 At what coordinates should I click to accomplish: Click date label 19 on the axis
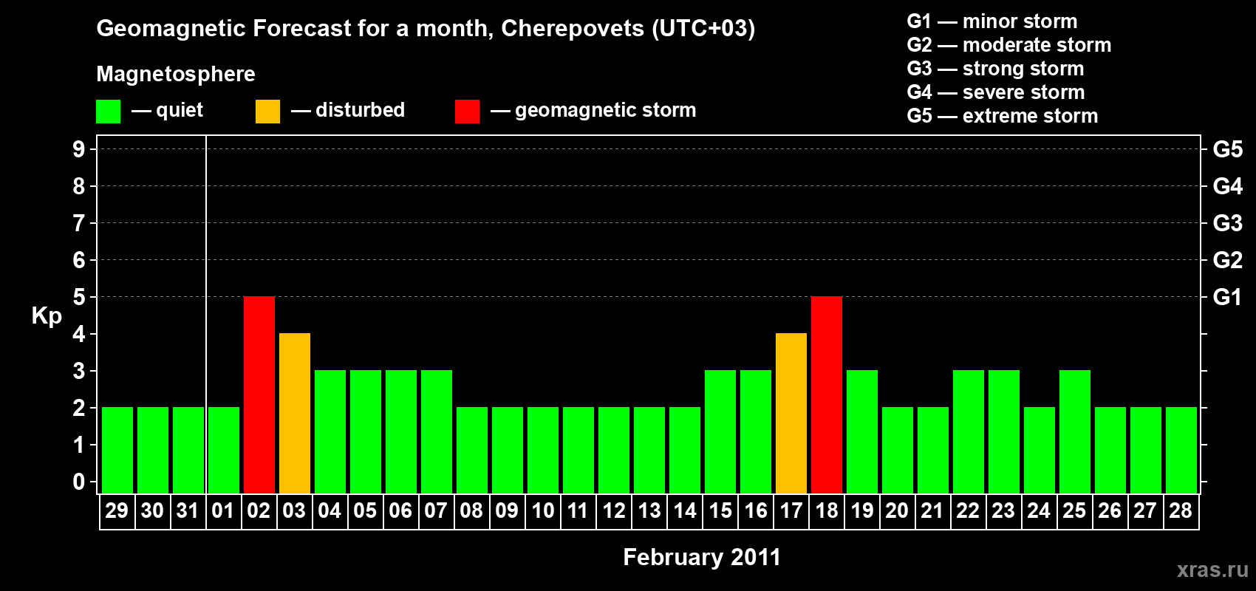click(x=862, y=511)
